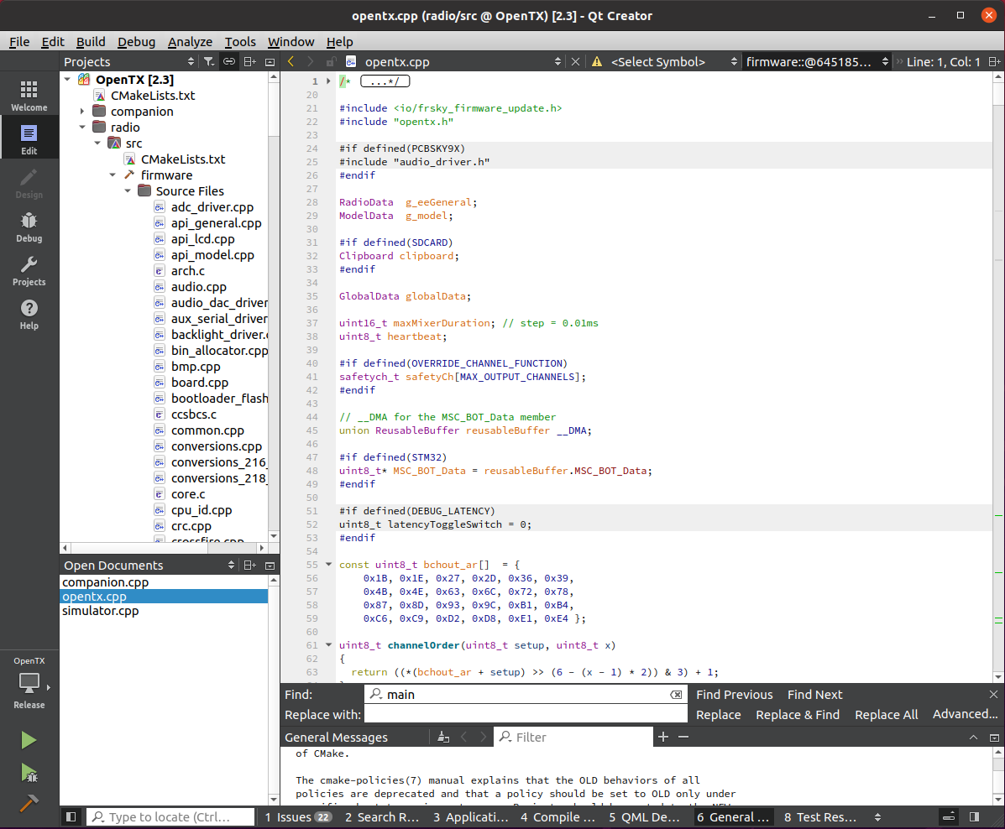This screenshot has width=1005, height=829.
Task: Click the Find Next button
Action: click(x=814, y=695)
